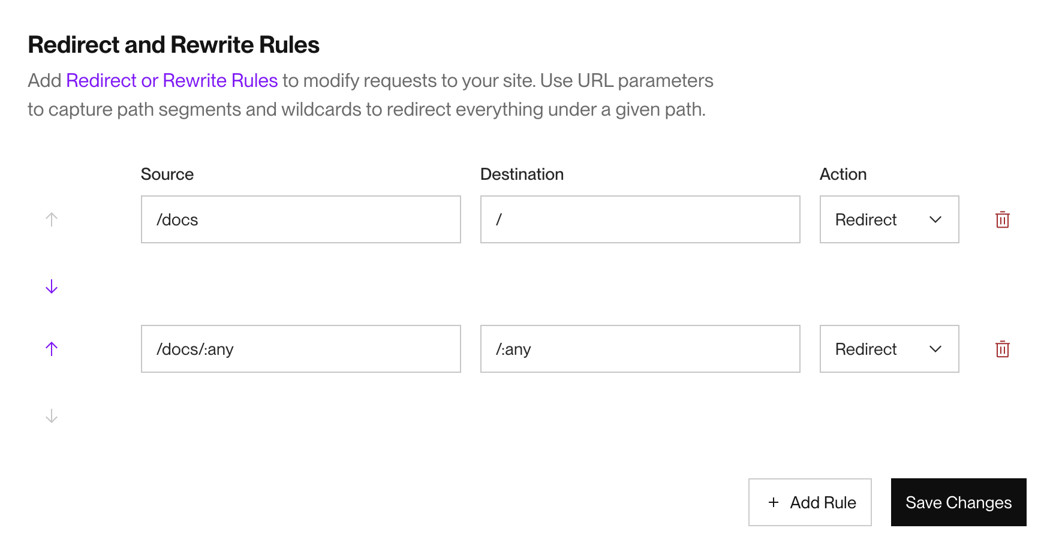Open the Action dropdown for the /docs rule
Image resolution: width=1053 pixels, height=555 pixels.
pos(889,219)
